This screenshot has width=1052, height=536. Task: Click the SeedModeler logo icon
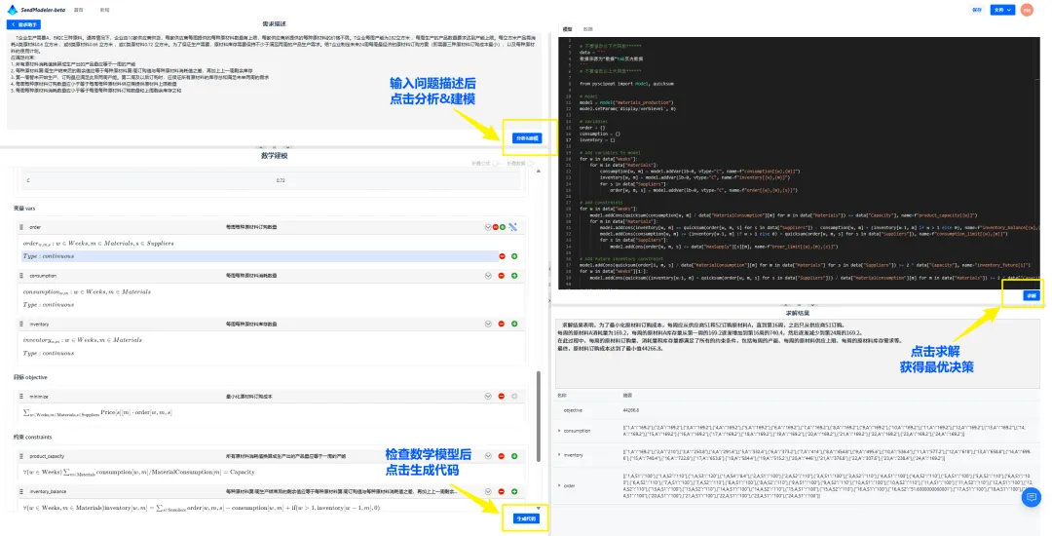12,10
